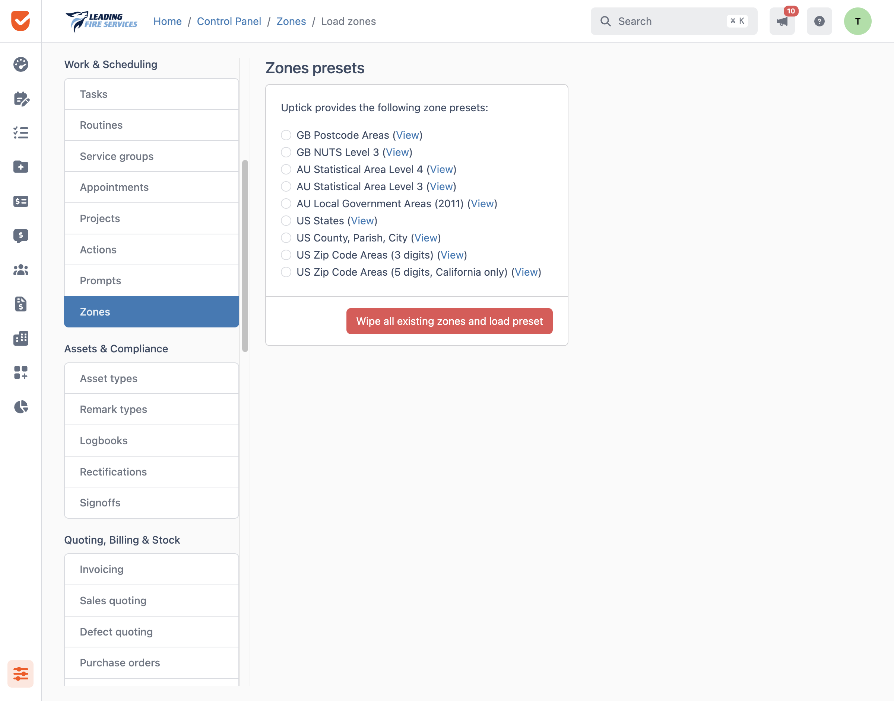Open Invoicing menu item
The height and width of the screenshot is (701, 894).
pyautogui.click(x=152, y=569)
